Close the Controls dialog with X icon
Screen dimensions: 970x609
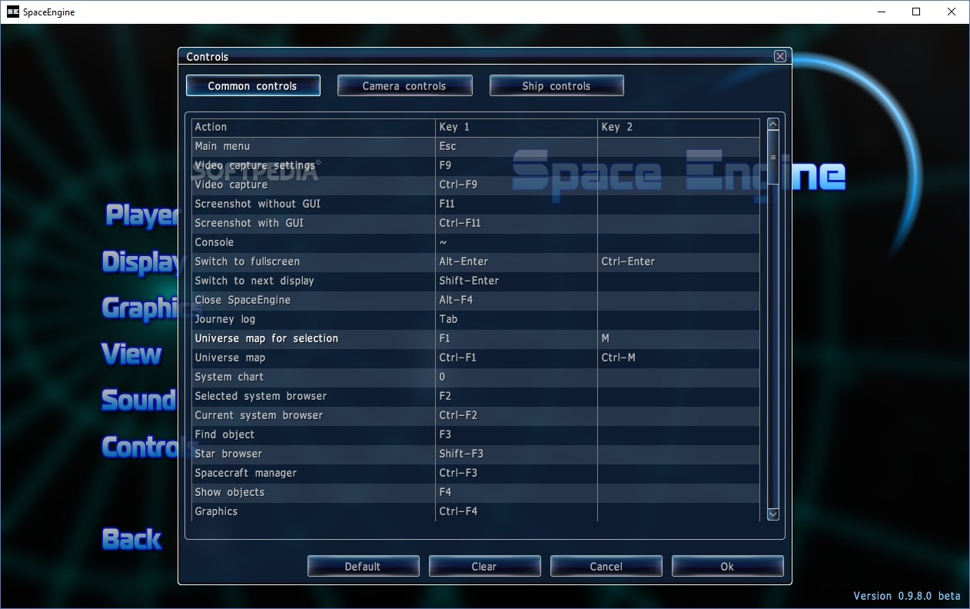779,56
